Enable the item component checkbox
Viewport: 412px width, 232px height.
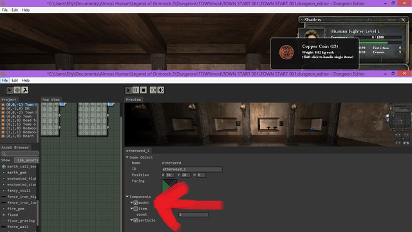tap(136, 209)
